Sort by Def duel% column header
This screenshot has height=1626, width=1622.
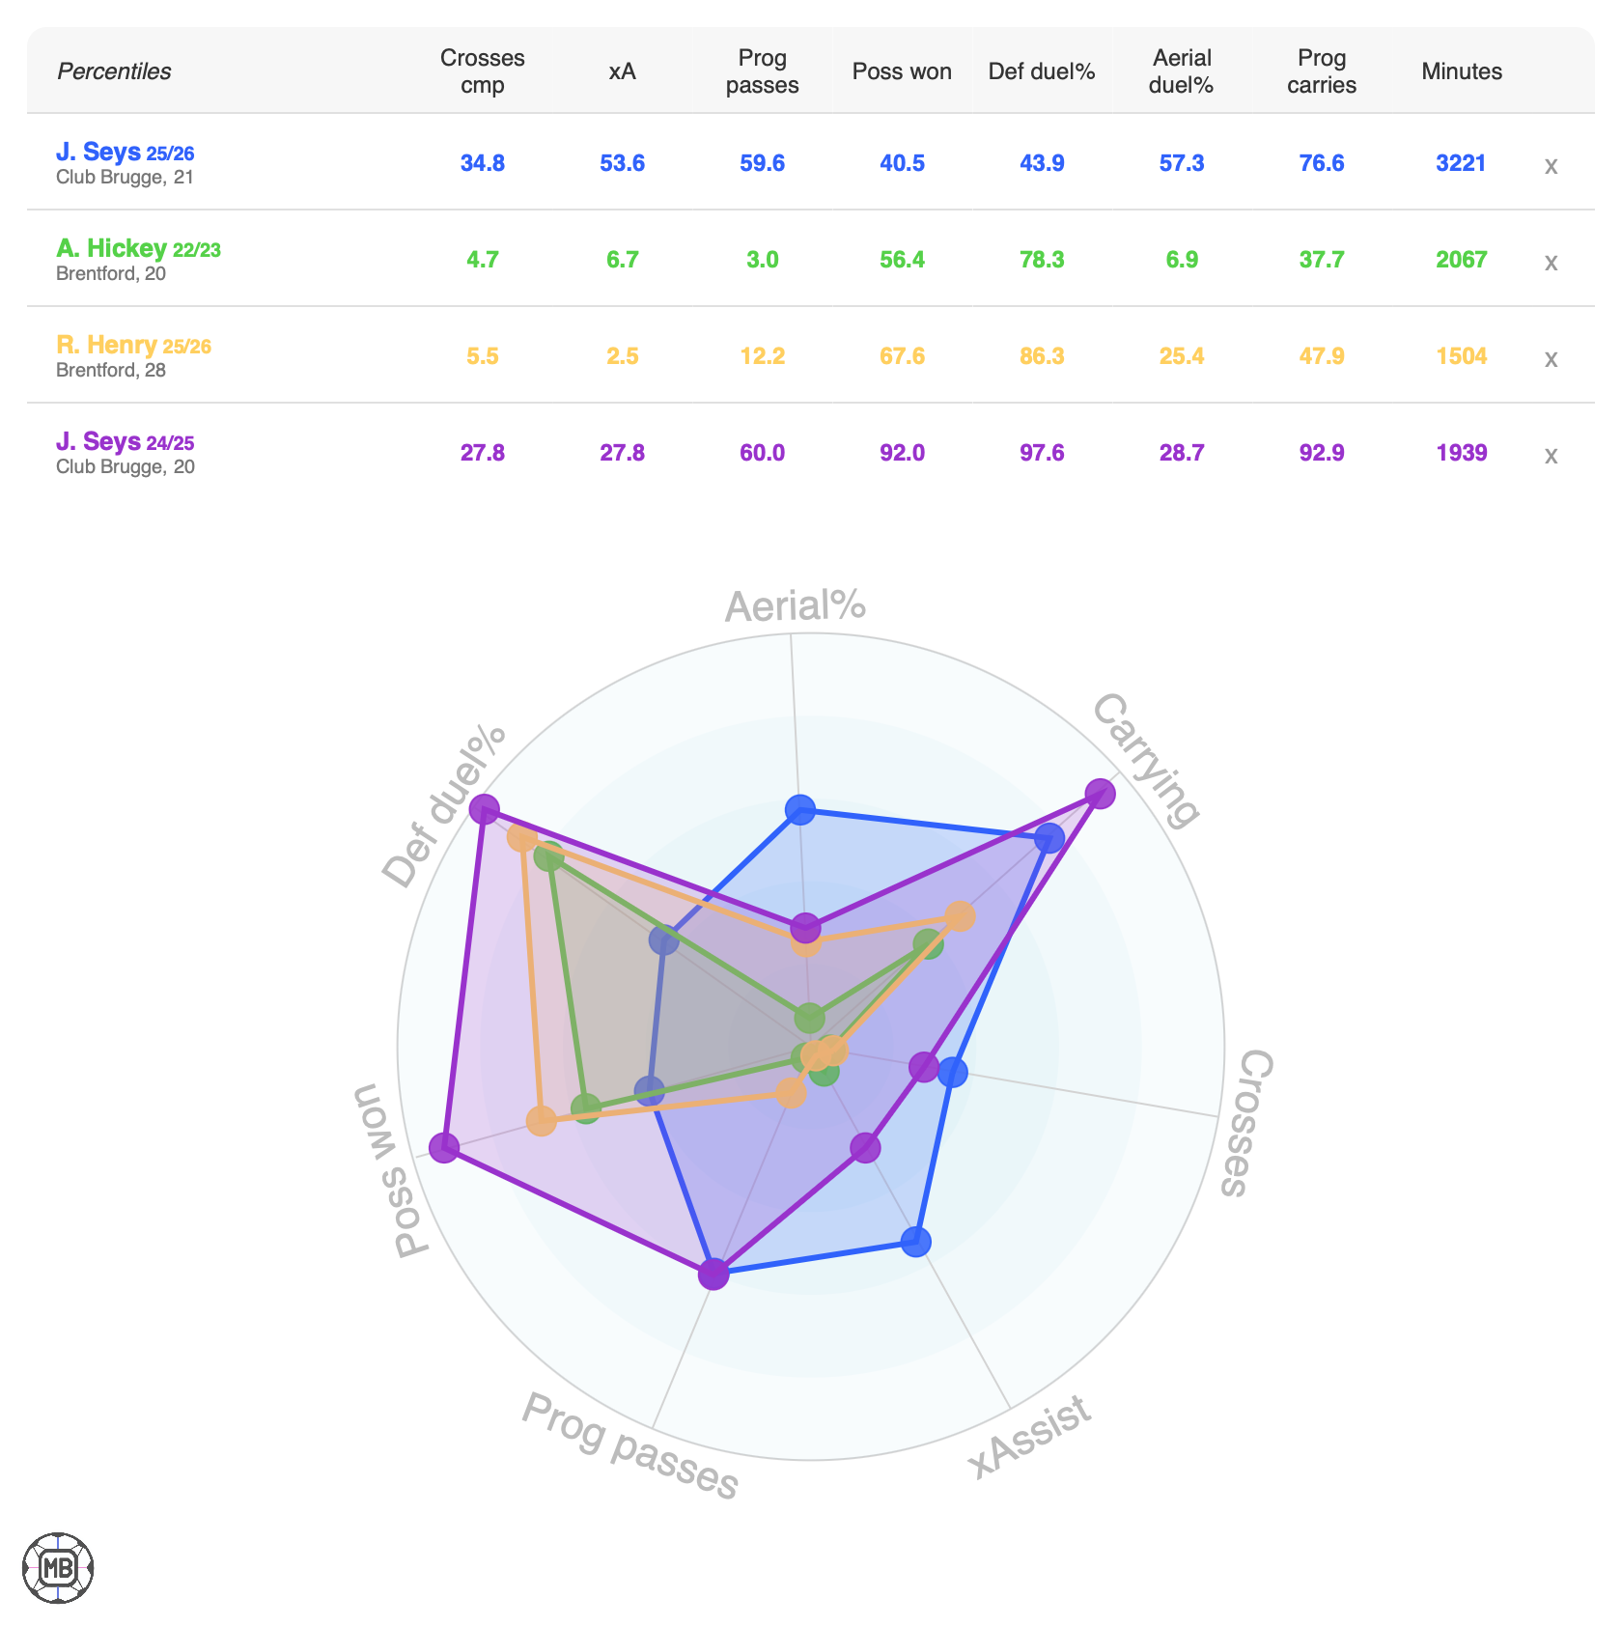click(1042, 71)
